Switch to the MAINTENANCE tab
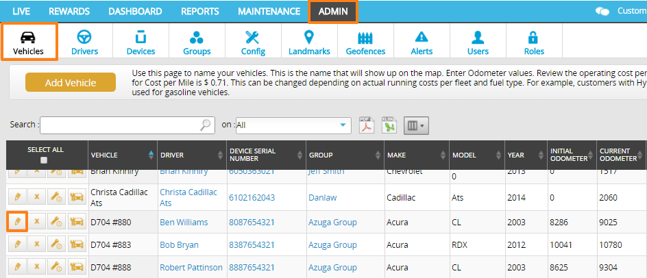647x278 pixels. click(269, 11)
